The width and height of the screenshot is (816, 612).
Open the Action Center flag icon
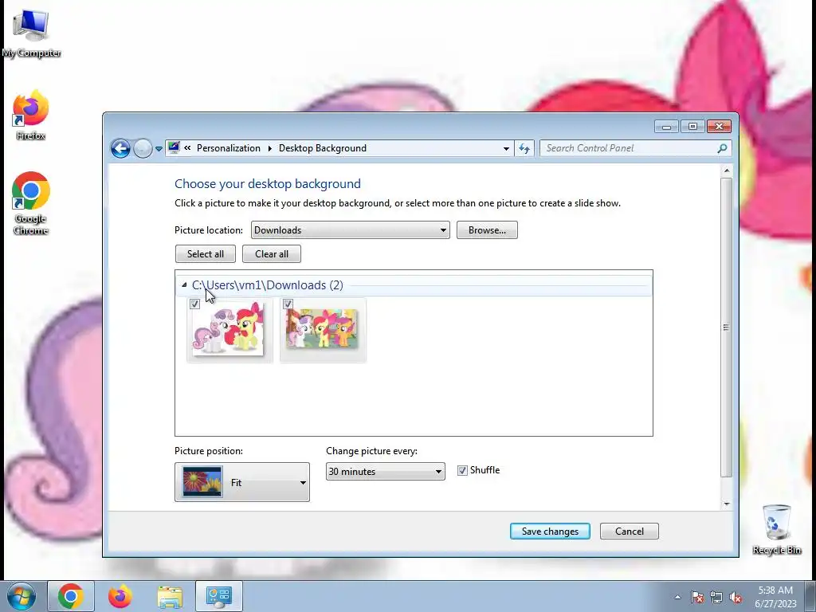point(697,597)
